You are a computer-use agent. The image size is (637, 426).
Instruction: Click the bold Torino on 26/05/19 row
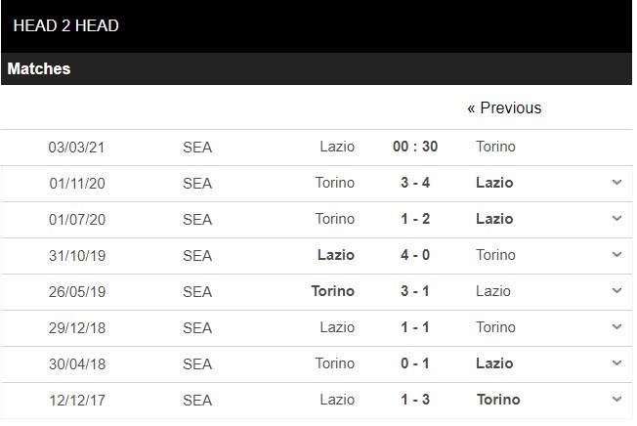[x=333, y=291]
